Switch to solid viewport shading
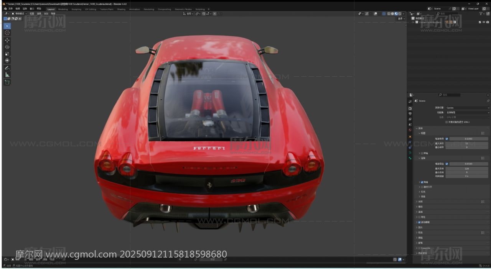This screenshot has width=491, height=269. tap(392, 14)
